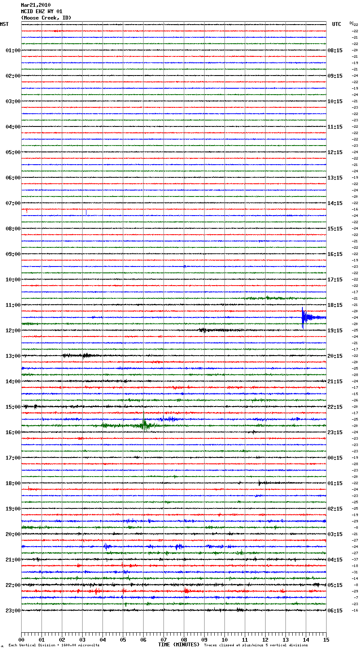Click the 07:00 MST time label

[13, 203]
